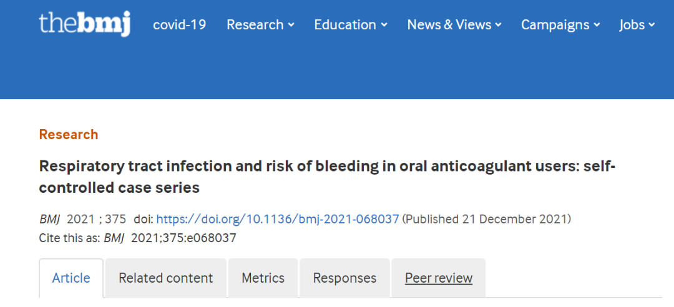Click the BMJ logo
This screenshot has height=307, width=674.
click(84, 24)
